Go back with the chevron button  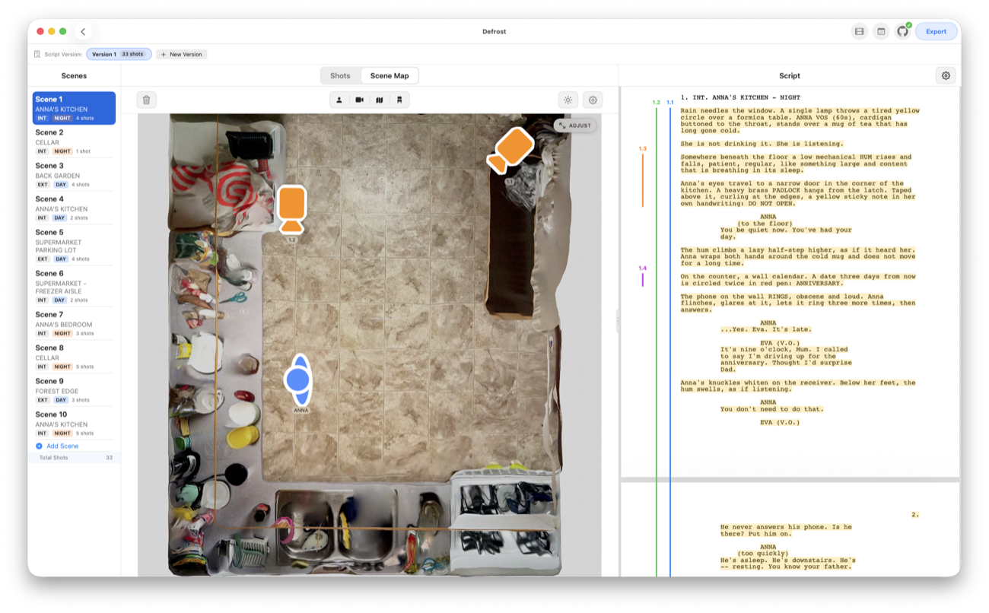coord(83,31)
